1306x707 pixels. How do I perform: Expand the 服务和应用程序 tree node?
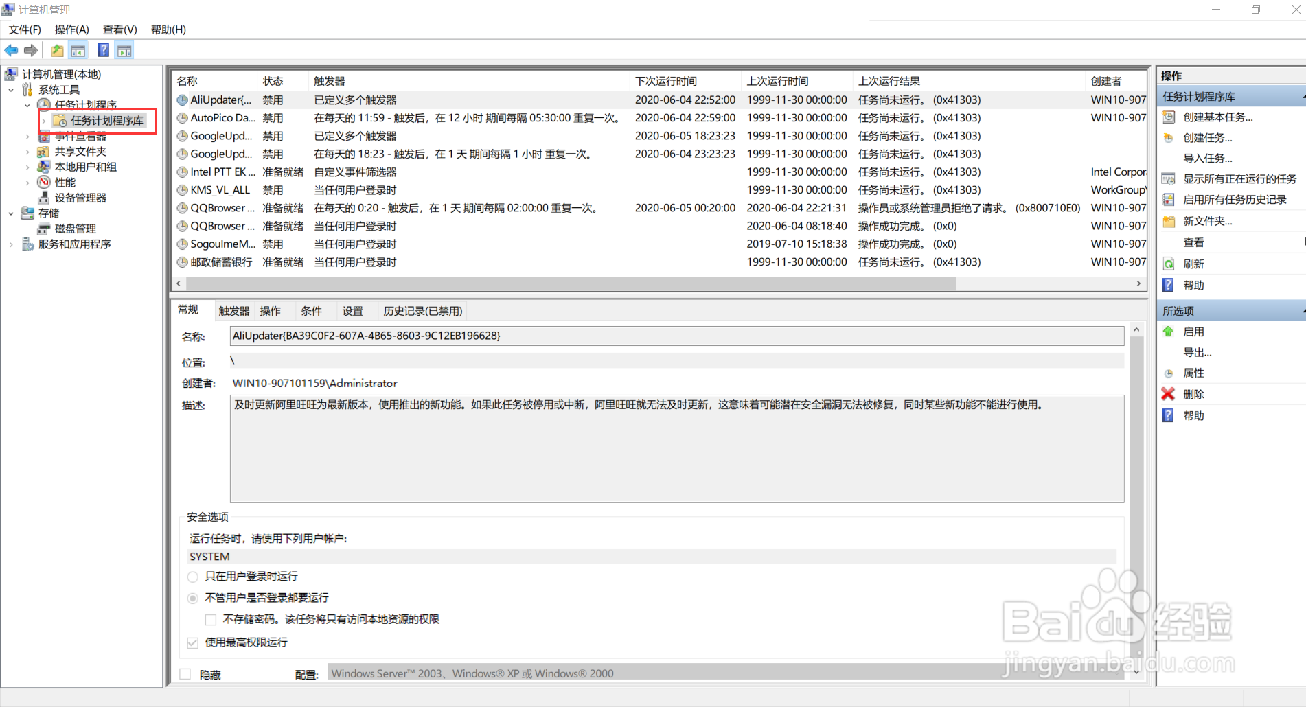coord(11,244)
